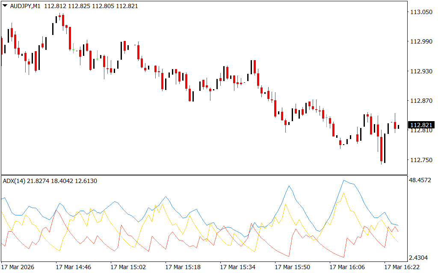Screen dimensions: 438x273
Task: Select the current price tag 112.821
Action: pos(420,125)
